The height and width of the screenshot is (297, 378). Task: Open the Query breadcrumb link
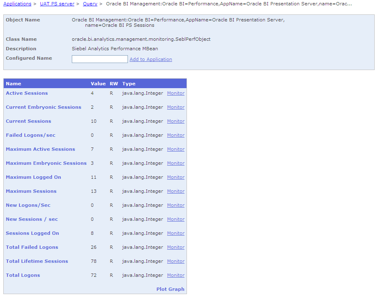click(90, 4)
